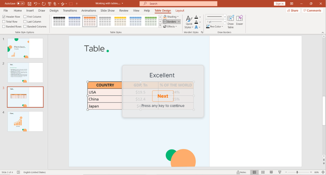The width and height of the screenshot is (326, 175).
Task: Click the Sign in button
Action: (280, 4)
